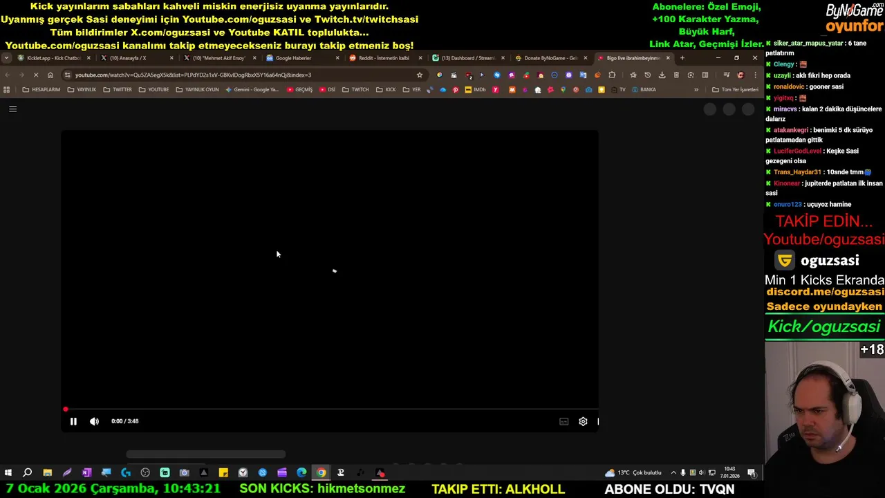Show hidden system tray icons
Image resolution: width=885 pixels, height=498 pixels.
click(673, 473)
